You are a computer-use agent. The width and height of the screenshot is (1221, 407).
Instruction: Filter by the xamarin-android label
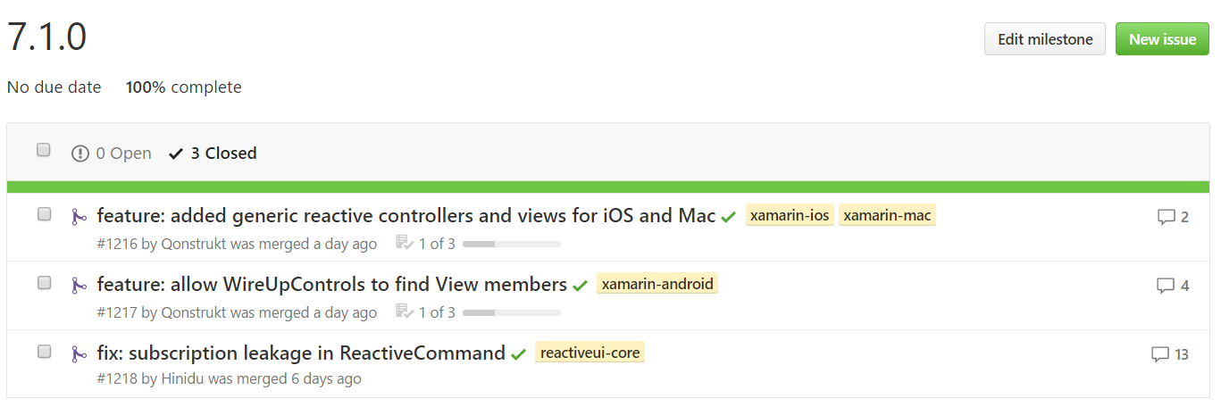point(657,284)
